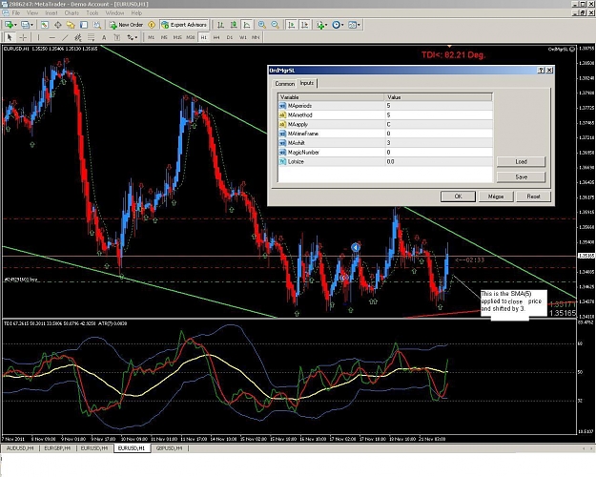Image resolution: width=596 pixels, height=477 pixels.
Task: Select the Text Label tool
Action: point(117,37)
